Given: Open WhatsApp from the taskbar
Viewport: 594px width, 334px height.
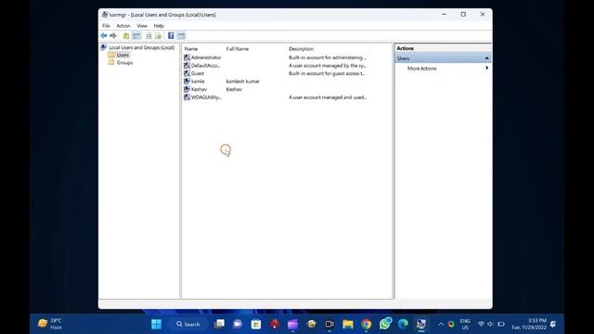Looking at the screenshot, I should [385, 324].
